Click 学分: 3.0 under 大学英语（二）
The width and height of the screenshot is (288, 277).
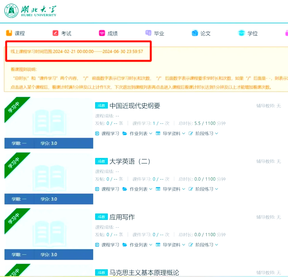tap(49, 199)
